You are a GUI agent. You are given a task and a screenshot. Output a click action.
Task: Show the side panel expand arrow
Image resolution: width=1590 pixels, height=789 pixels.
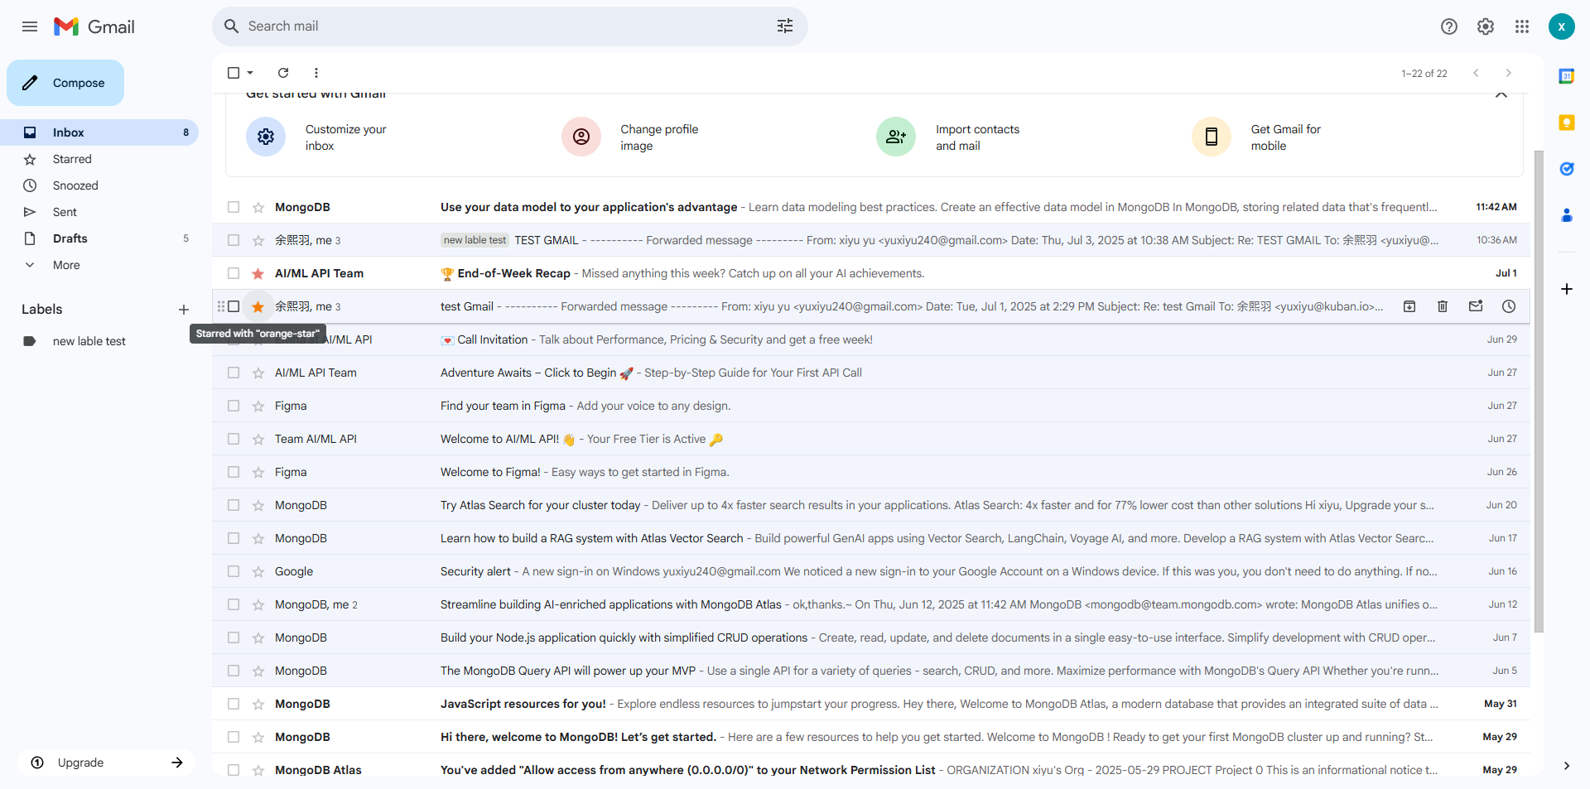point(1567,766)
